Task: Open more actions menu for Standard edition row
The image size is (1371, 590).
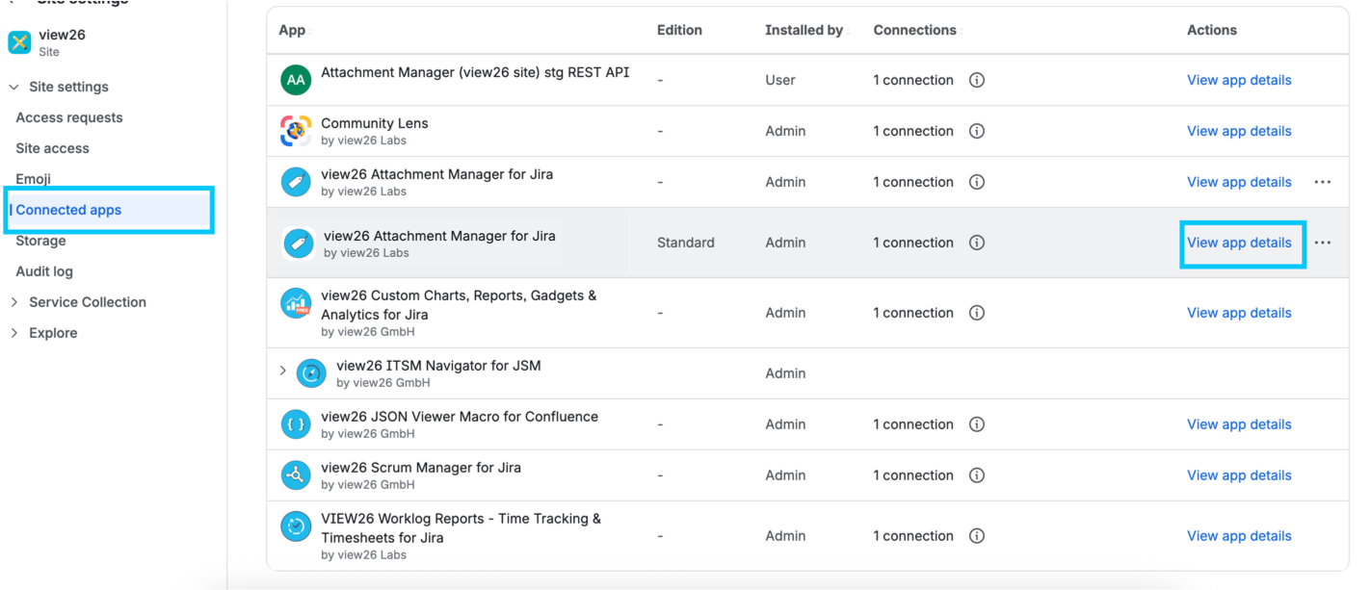Action: [x=1323, y=243]
